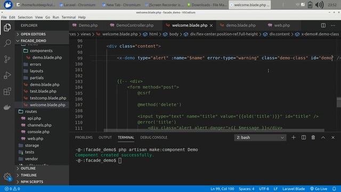
Task: Expand the tests folder
Action: 29,152
